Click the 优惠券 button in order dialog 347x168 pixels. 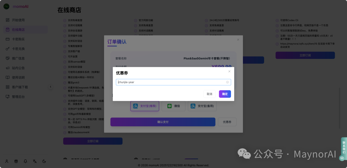coord(227,122)
